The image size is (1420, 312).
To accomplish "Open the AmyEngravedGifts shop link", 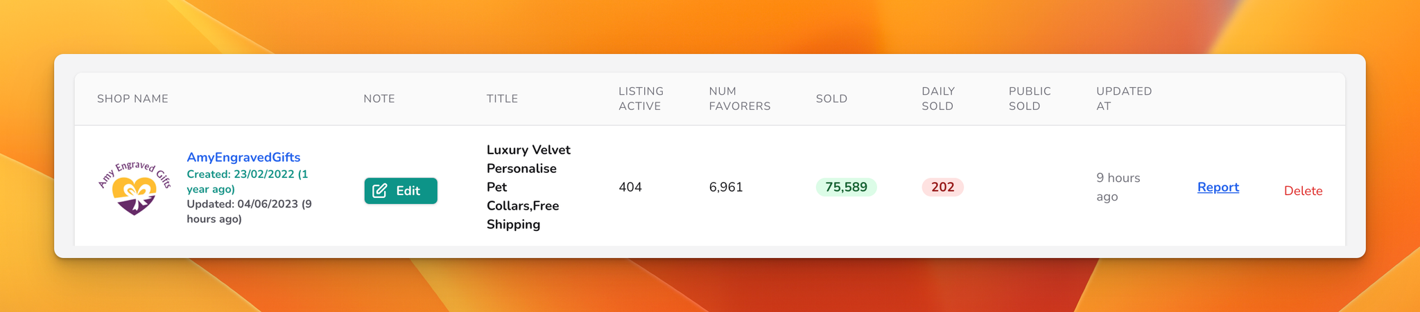I will point(243,157).
